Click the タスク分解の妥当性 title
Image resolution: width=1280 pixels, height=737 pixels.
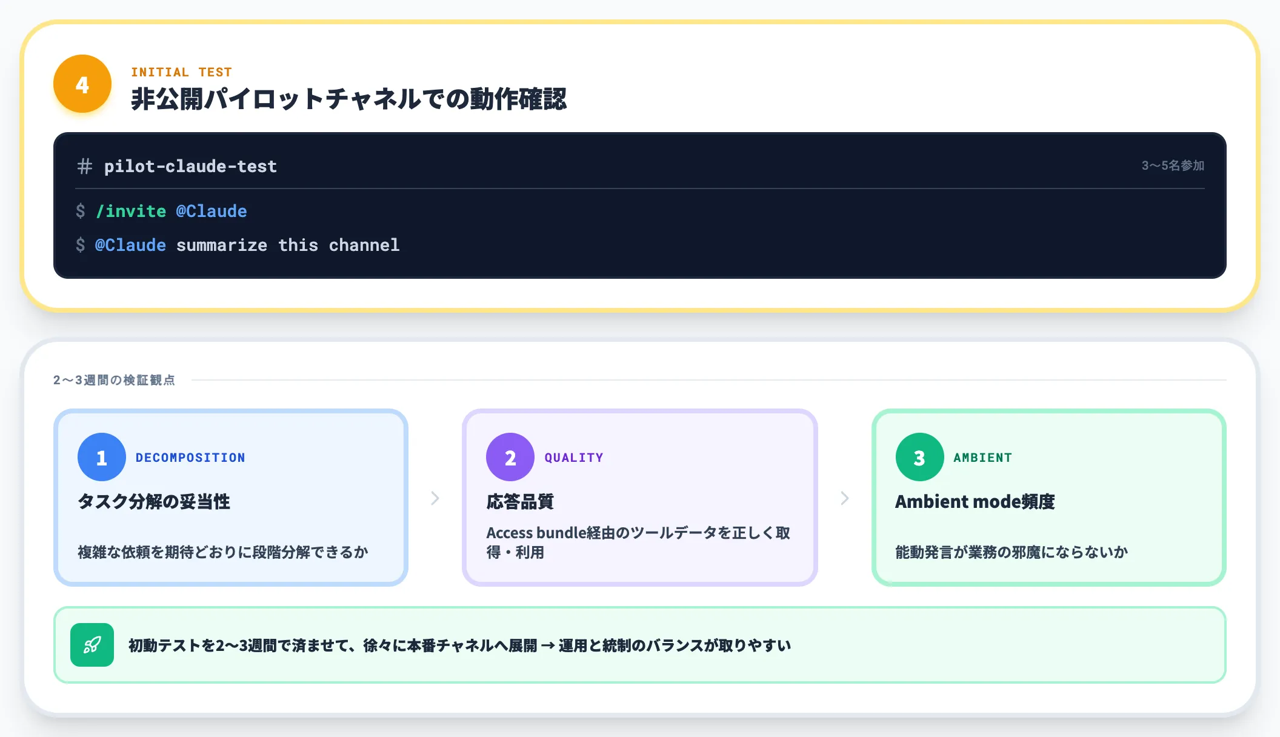[154, 501]
